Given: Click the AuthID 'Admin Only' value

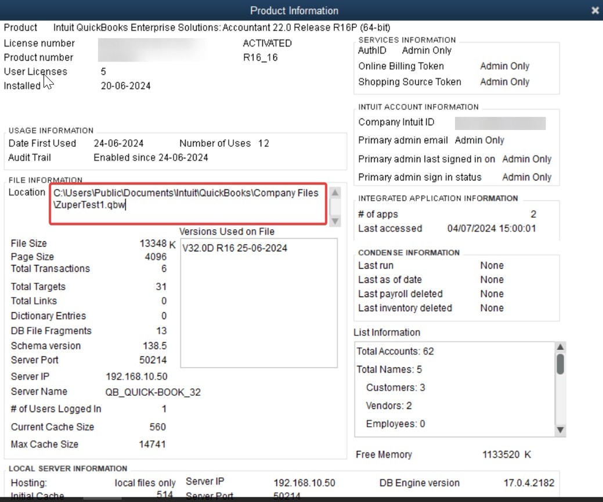Looking at the screenshot, I should coord(427,50).
